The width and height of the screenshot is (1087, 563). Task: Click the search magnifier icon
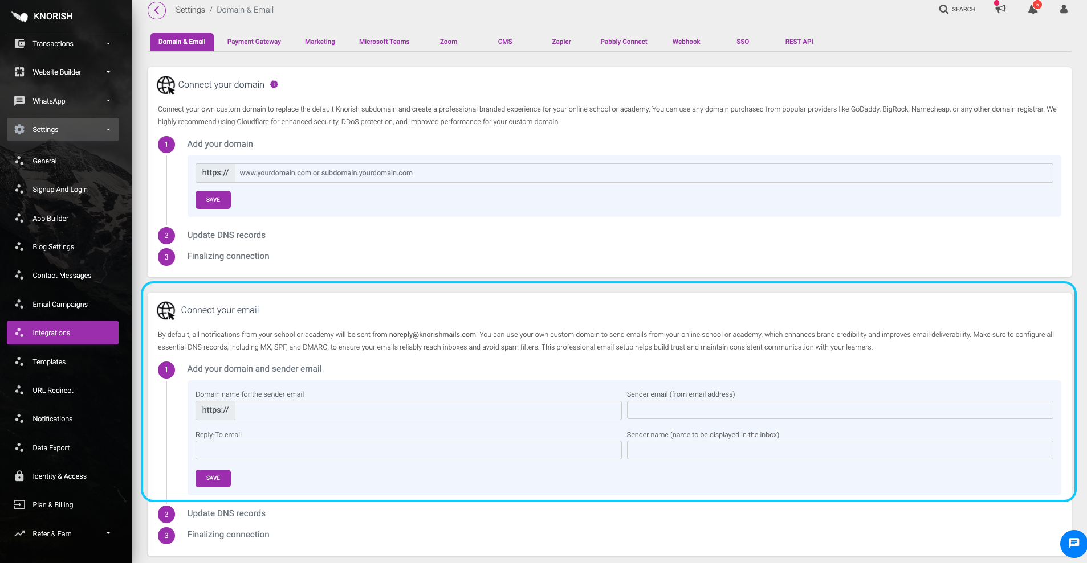click(944, 9)
